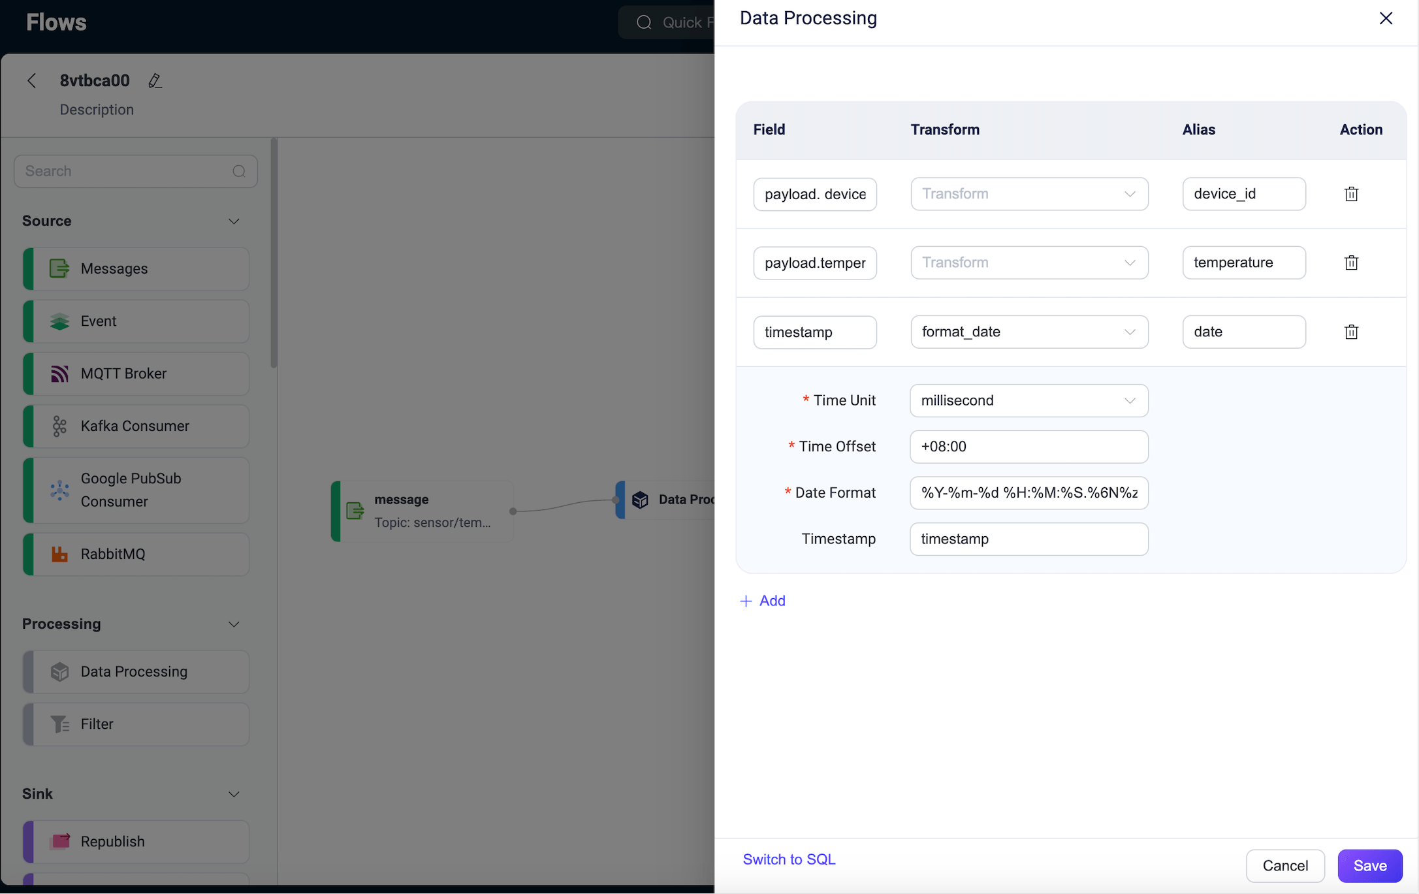This screenshot has width=1419, height=894.
Task: Click the Save button
Action: coord(1369,865)
